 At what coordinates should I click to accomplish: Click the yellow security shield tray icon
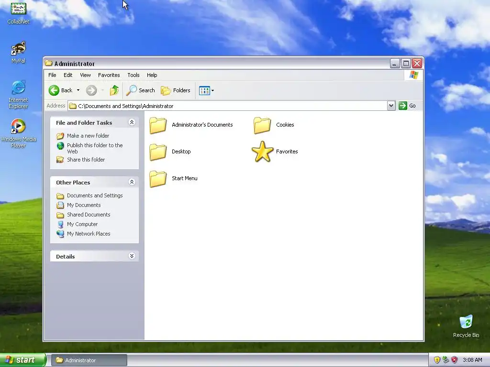tap(437, 360)
